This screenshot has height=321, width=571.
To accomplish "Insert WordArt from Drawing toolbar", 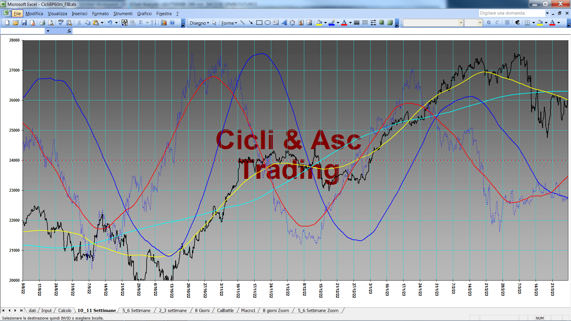I will click(284, 23).
